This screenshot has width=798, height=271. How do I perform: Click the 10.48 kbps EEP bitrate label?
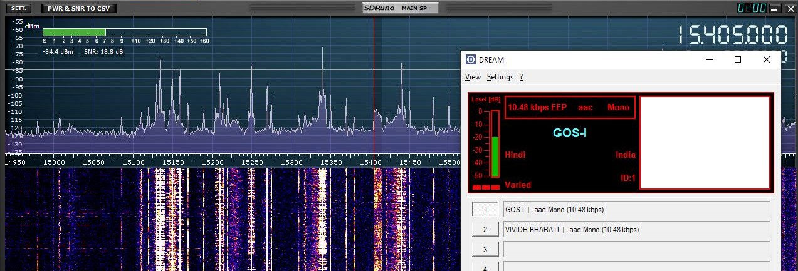(537, 108)
